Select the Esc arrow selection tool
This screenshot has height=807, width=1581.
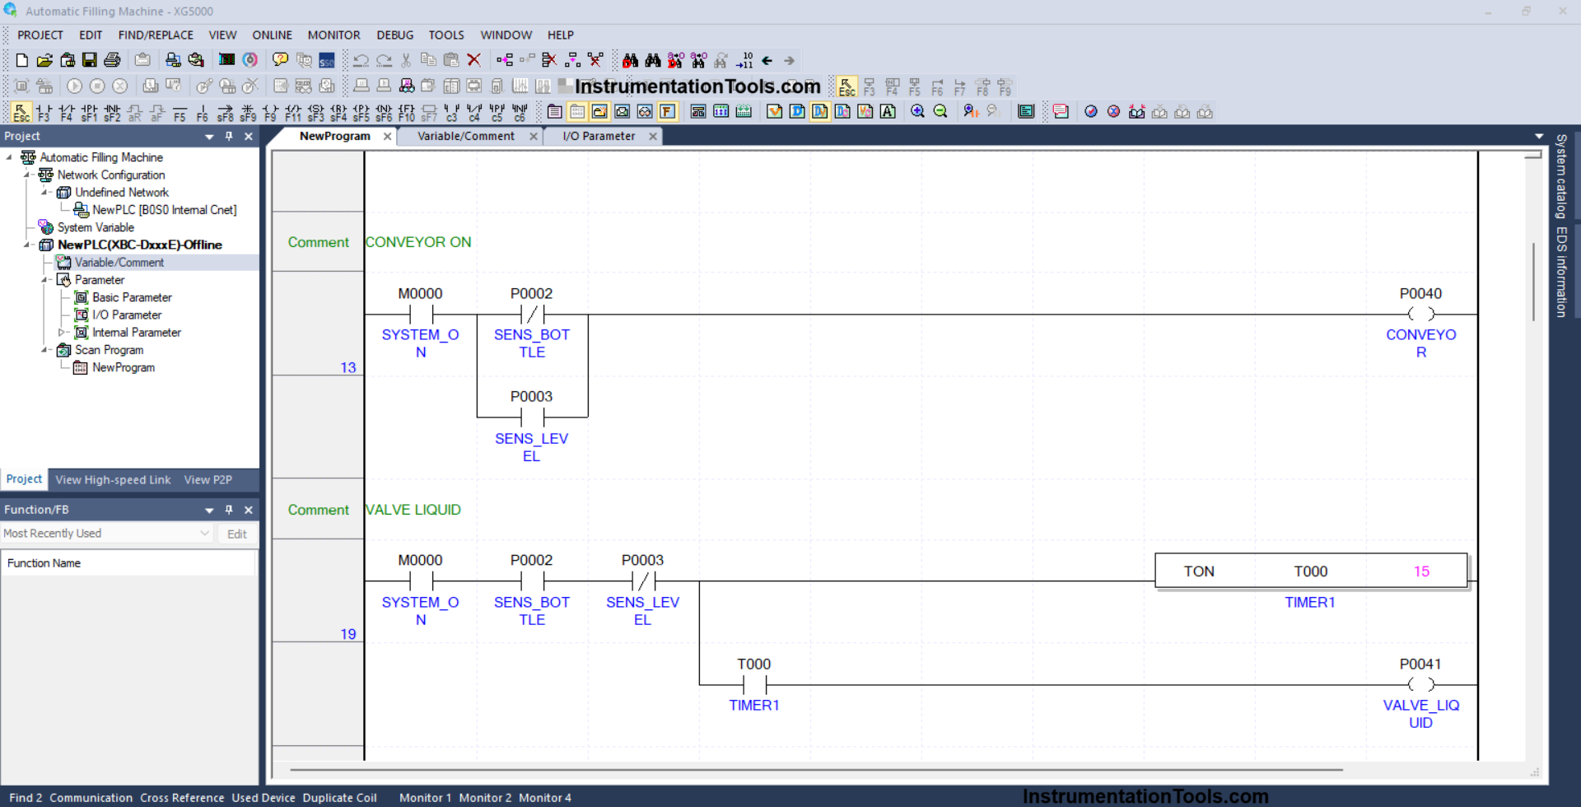pos(21,111)
